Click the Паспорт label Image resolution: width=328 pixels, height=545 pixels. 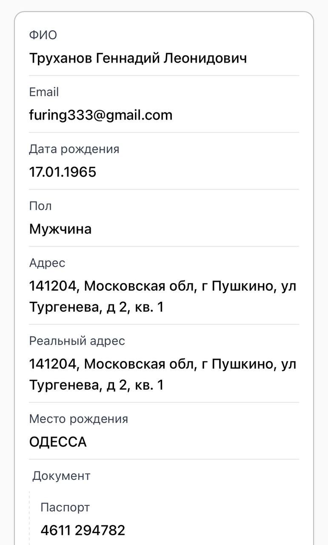tap(65, 507)
